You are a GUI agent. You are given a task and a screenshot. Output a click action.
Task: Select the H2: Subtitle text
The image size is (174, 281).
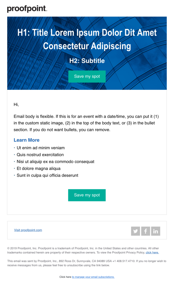point(87,61)
